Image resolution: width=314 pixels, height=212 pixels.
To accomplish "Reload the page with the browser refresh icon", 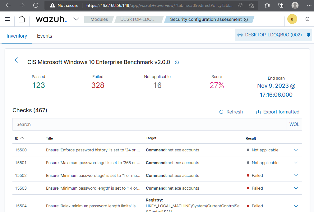I will pyautogui.click(x=35, y=5).
